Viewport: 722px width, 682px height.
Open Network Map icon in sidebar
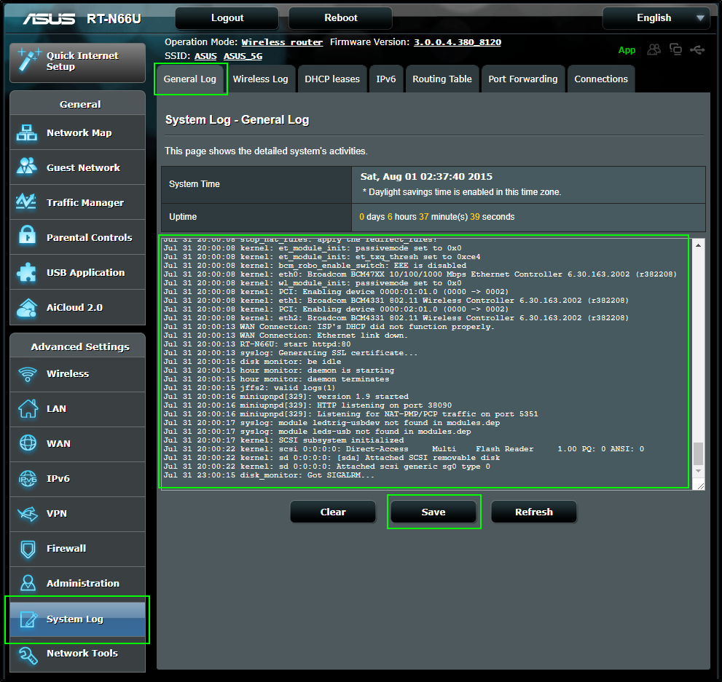point(27,132)
